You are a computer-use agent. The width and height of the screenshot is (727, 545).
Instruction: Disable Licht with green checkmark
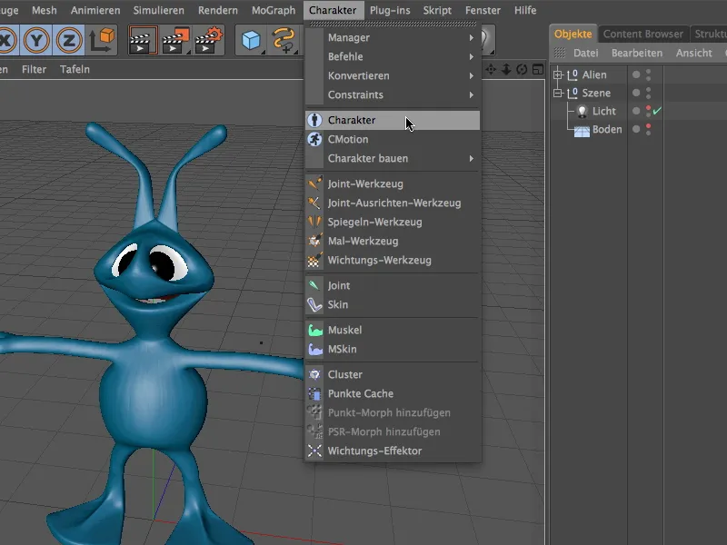coord(657,111)
